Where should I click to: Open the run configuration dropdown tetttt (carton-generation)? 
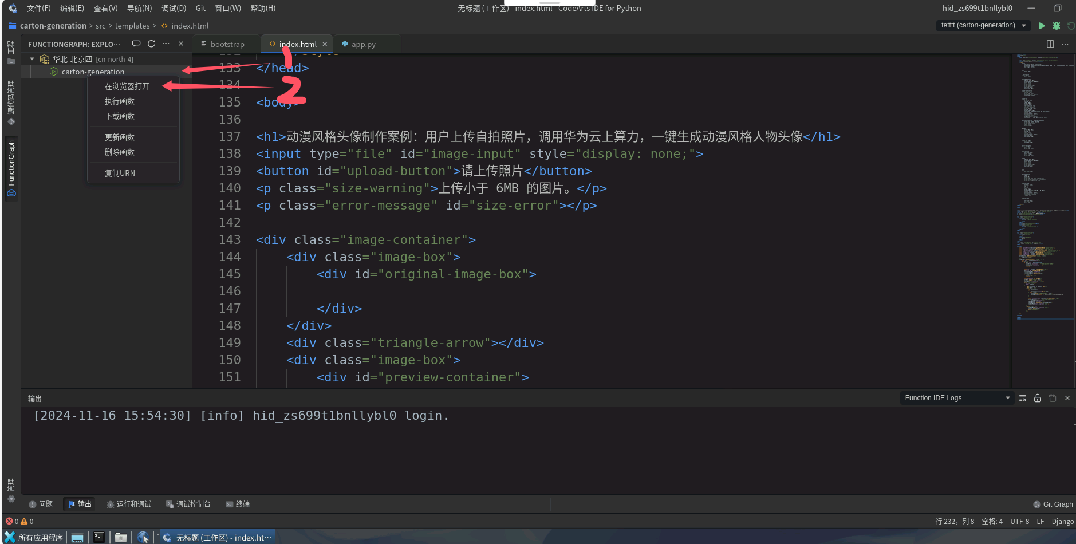pos(983,25)
